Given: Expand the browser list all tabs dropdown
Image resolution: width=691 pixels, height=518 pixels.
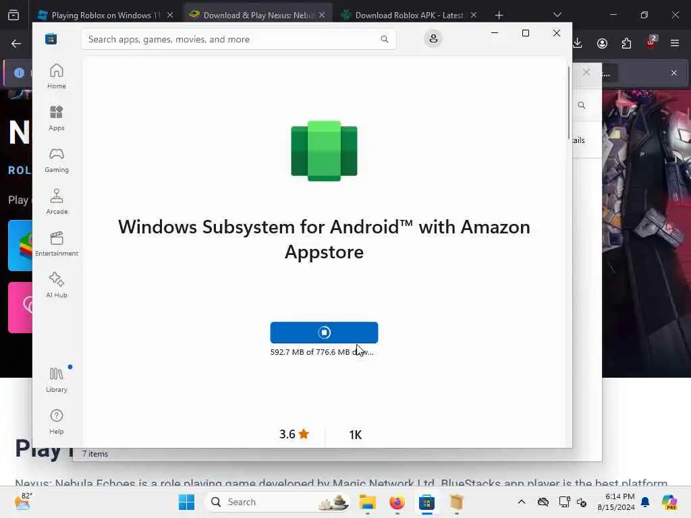Looking at the screenshot, I should [x=557, y=15].
